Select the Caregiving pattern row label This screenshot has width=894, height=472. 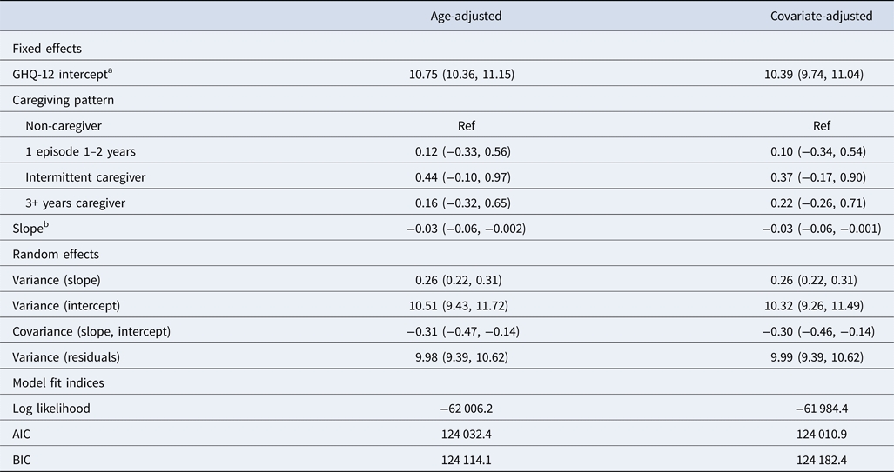64,100
